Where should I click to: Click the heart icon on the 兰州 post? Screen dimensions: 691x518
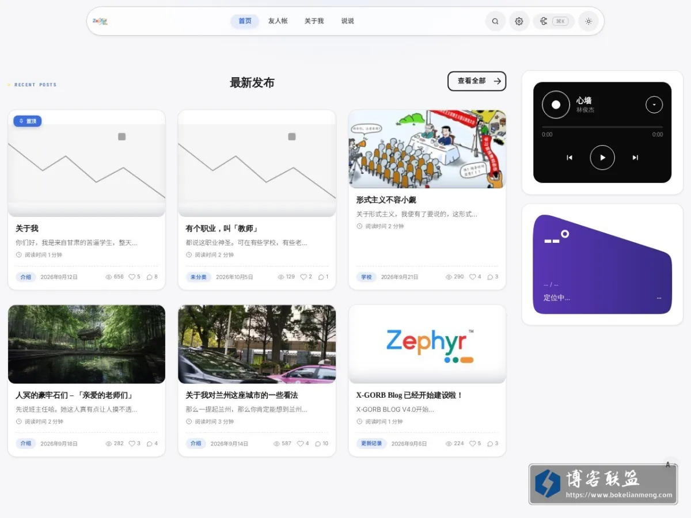pos(300,444)
